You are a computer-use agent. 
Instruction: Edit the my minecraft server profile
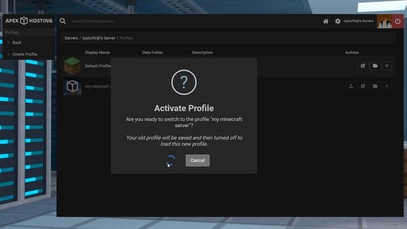(x=363, y=87)
